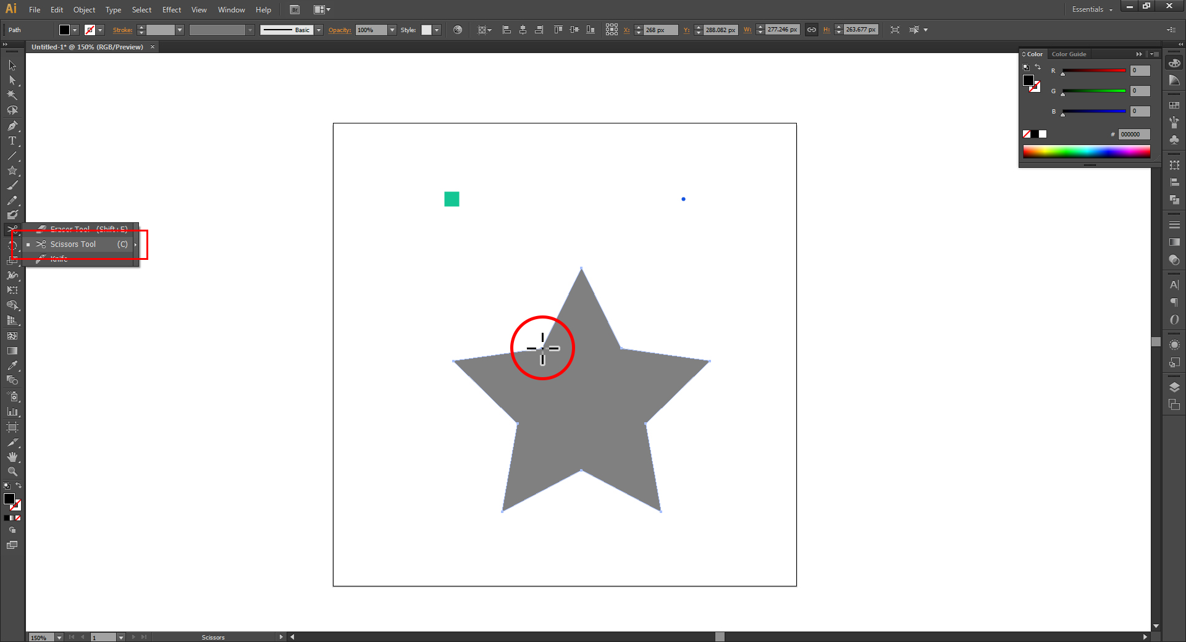Choose the Symbol Sprayer tool
The width and height of the screenshot is (1186, 642).
tap(12, 396)
